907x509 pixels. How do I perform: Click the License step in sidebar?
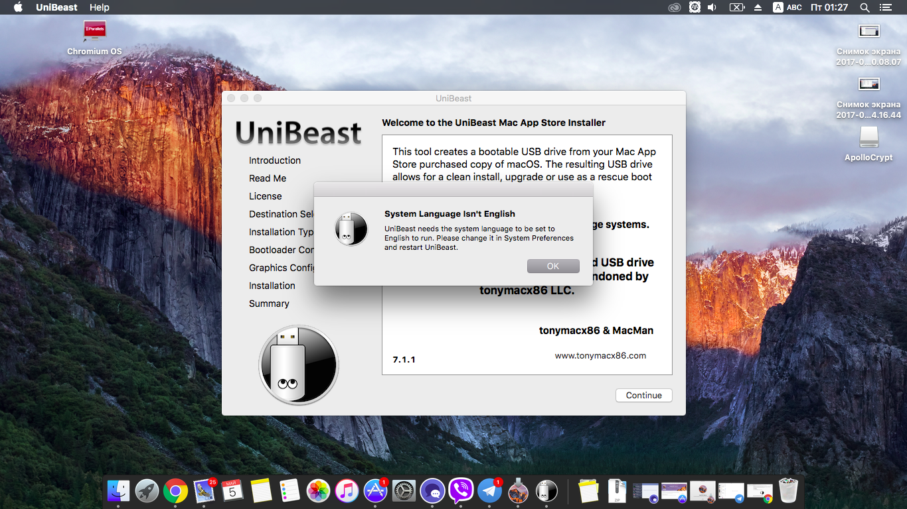click(x=266, y=196)
